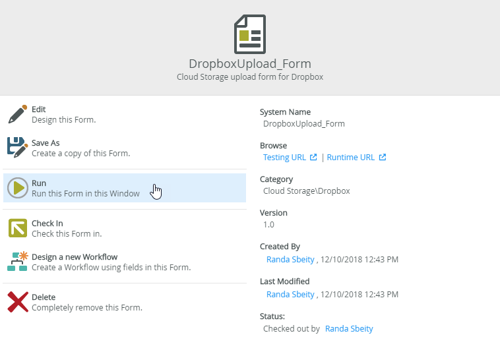This screenshot has width=500, height=354.
Task: Click the DropboxUpload_Form title heading
Action: pyautogui.click(x=250, y=64)
